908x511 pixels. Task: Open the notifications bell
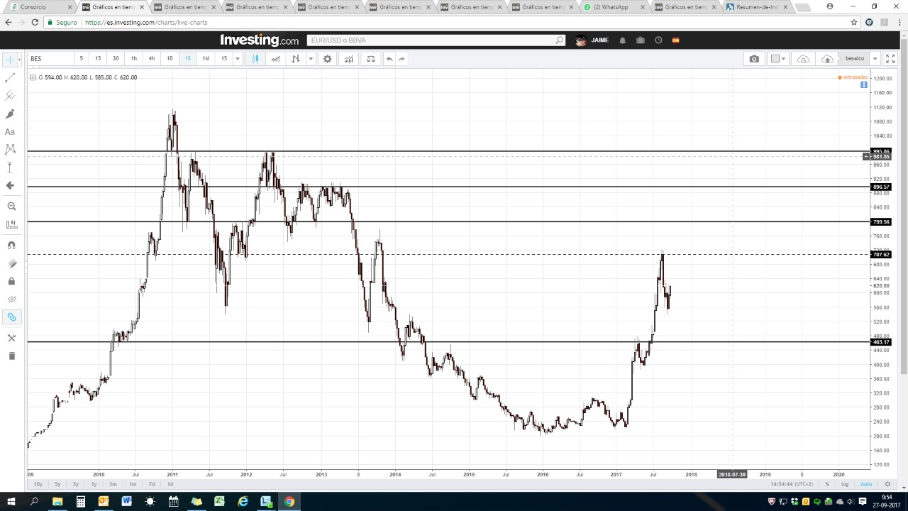point(622,40)
